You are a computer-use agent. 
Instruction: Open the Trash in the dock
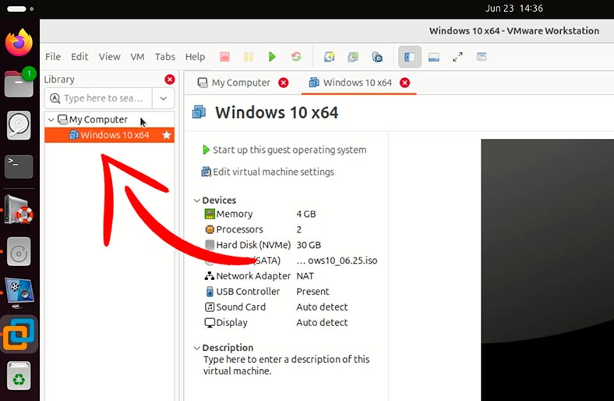[19, 376]
